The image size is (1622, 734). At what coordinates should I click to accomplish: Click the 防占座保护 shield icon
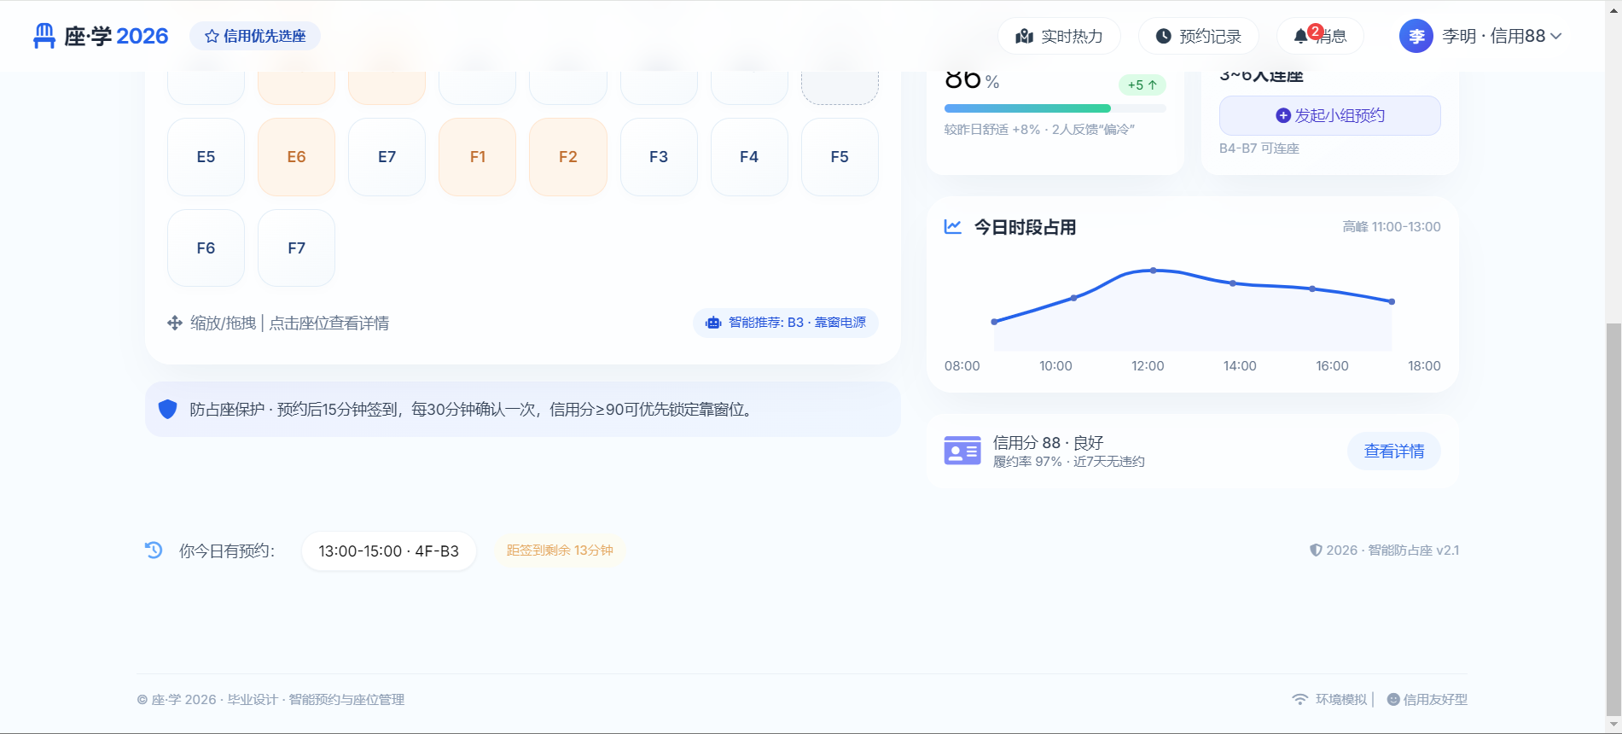click(x=168, y=410)
